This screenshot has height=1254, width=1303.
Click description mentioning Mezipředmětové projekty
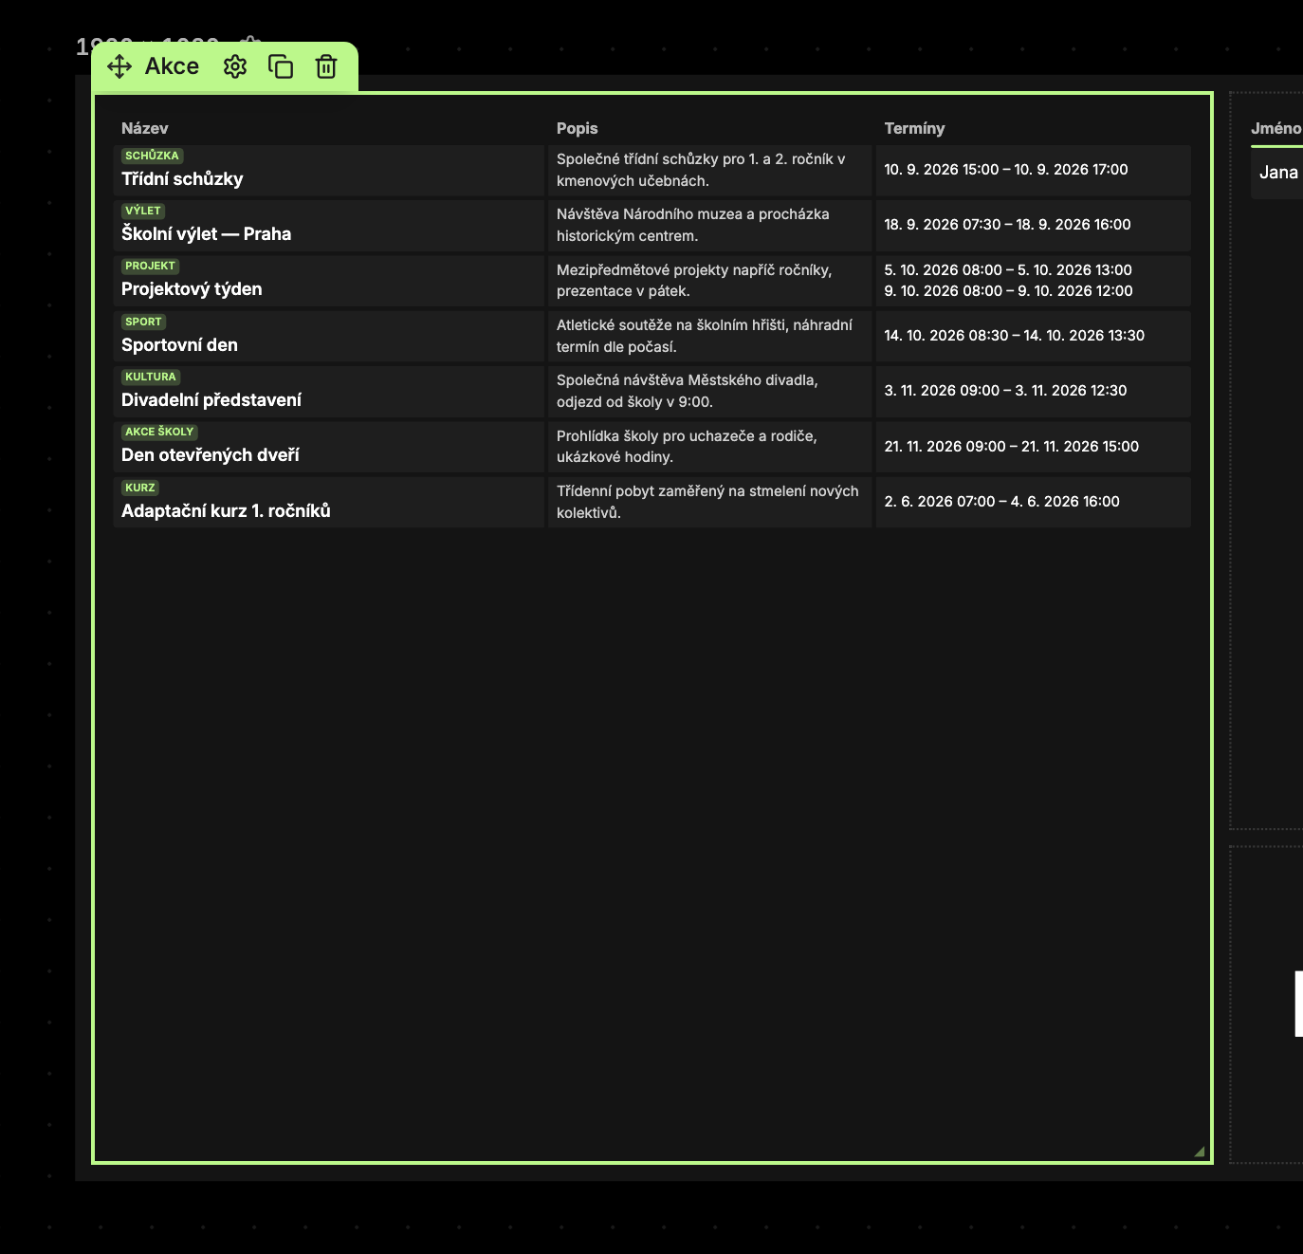[x=709, y=281]
